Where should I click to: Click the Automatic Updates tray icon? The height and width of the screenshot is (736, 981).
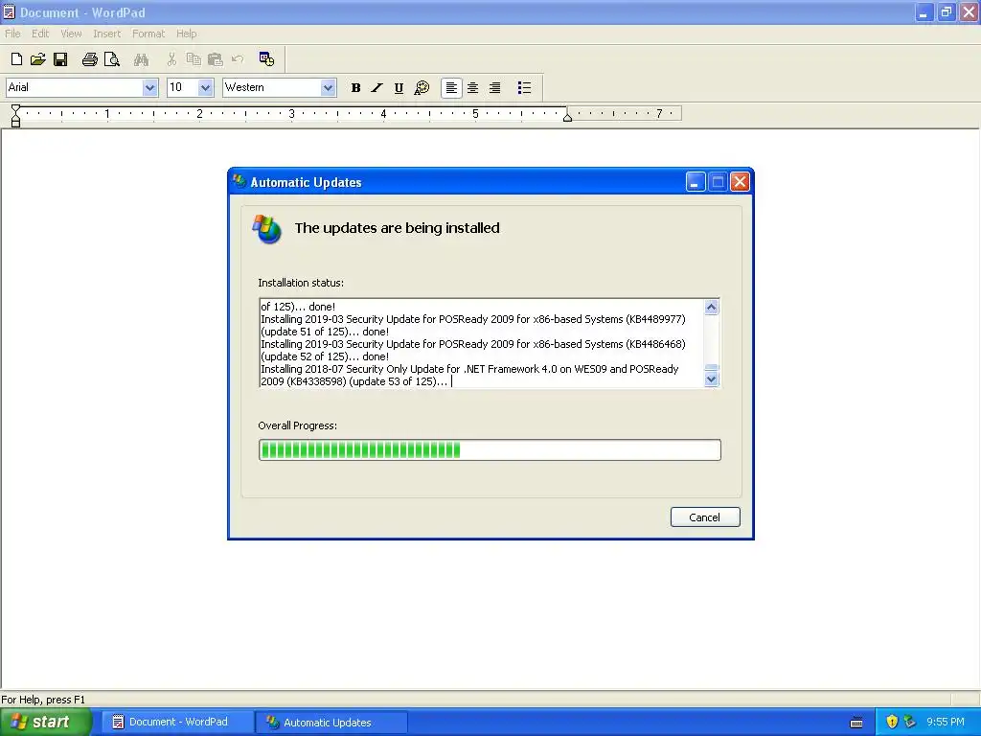point(910,722)
